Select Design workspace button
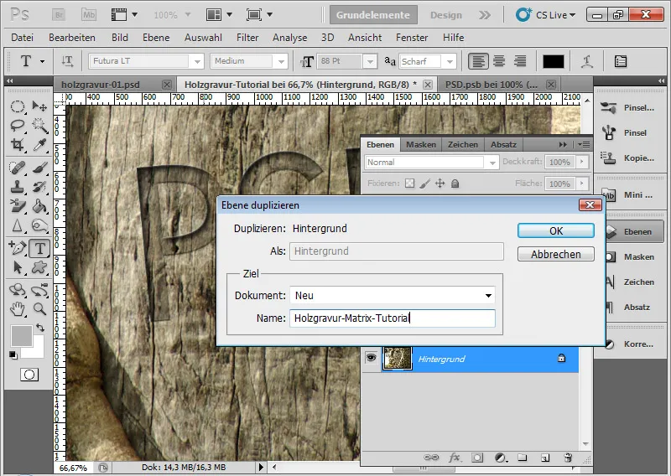Screen dimensions: 671x476 click(446, 15)
